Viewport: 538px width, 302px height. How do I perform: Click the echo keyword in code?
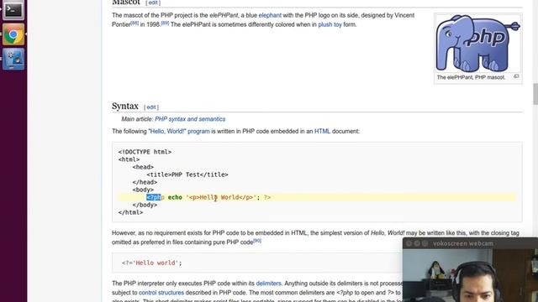pyautogui.click(x=175, y=197)
